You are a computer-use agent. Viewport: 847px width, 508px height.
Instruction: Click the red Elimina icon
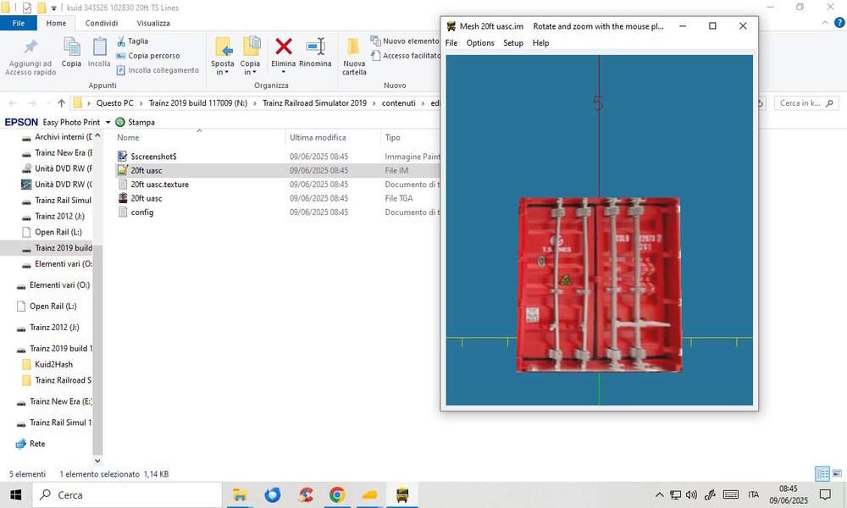click(x=284, y=47)
